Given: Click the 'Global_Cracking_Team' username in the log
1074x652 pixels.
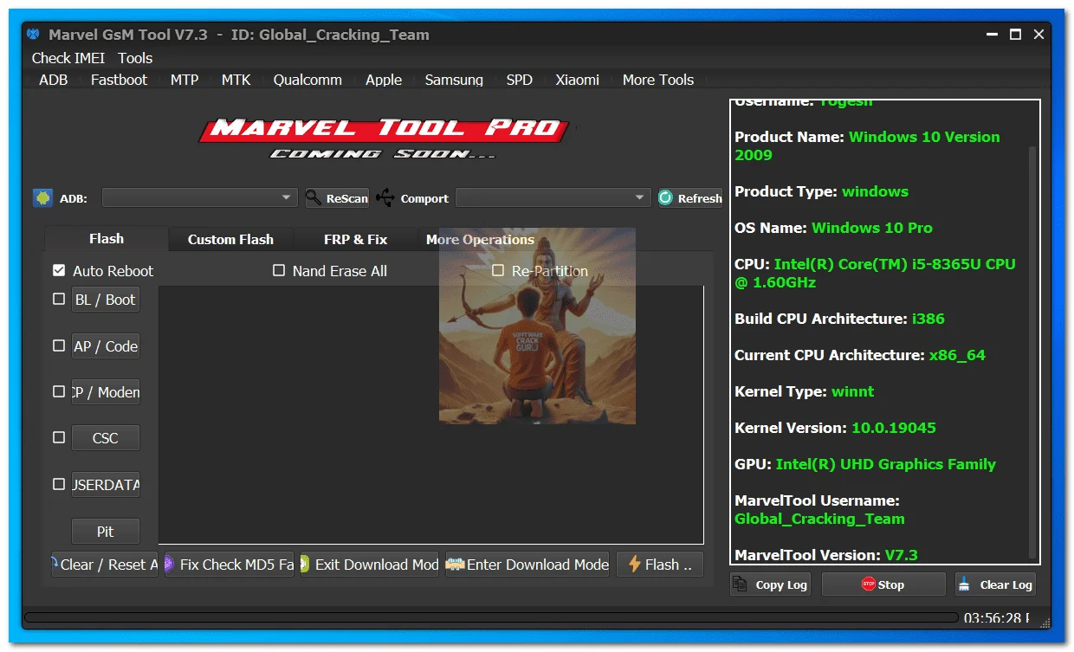Looking at the screenshot, I should click(x=819, y=519).
